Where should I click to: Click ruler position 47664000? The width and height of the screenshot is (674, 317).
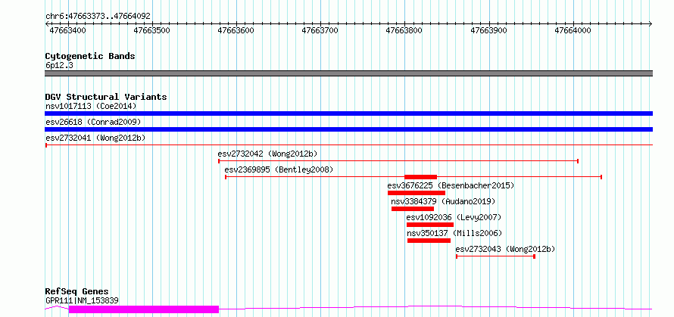pyautogui.click(x=573, y=30)
